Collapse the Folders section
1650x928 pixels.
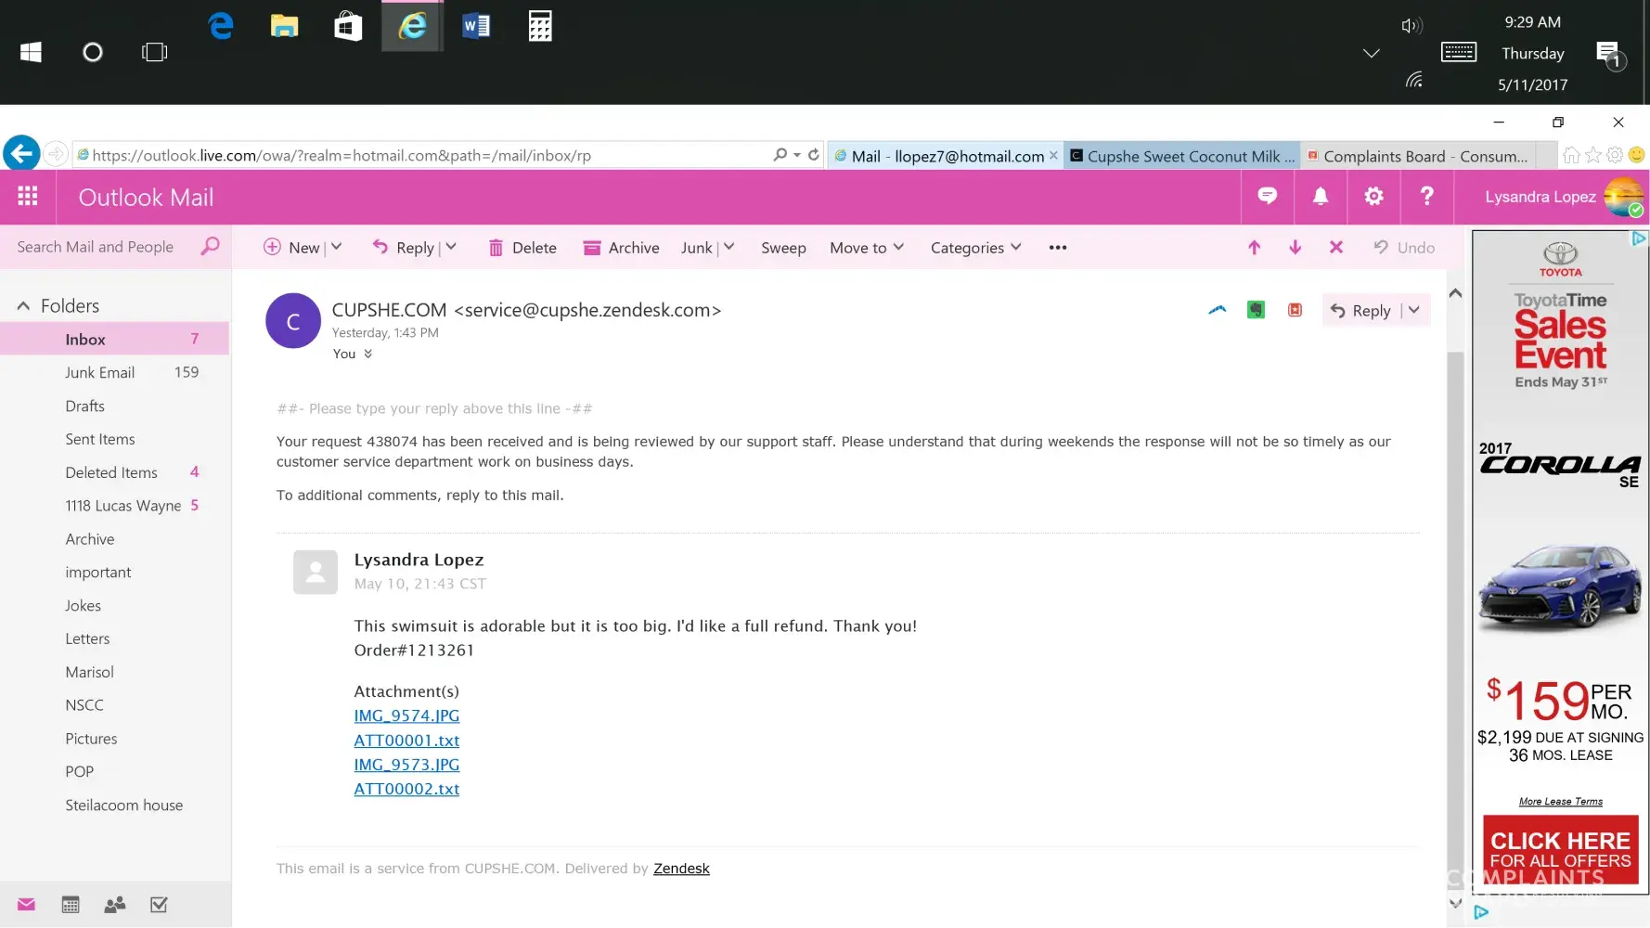pyautogui.click(x=23, y=306)
